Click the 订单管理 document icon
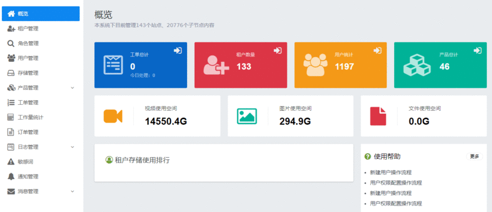Image resolution: width=492 pixels, height=212 pixels. click(11, 132)
